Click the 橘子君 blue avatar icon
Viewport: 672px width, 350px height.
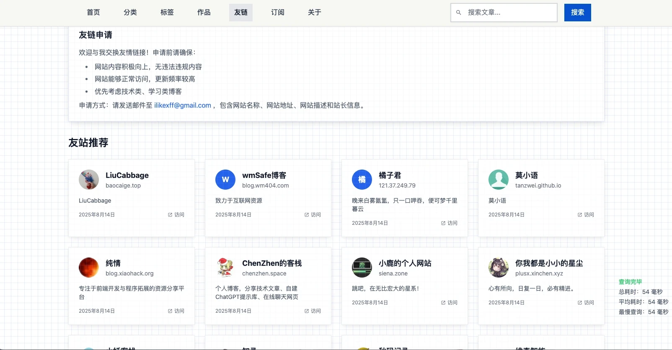[x=362, y=180]
